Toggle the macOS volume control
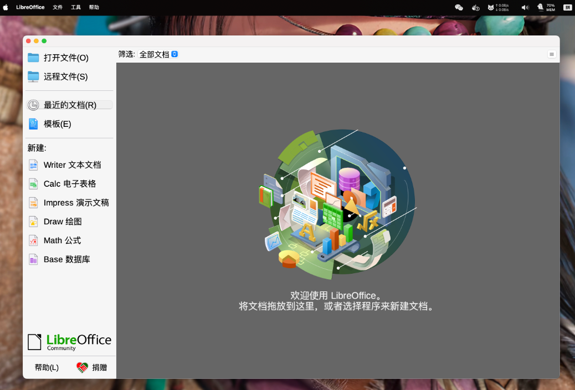 tap(524, 7)
